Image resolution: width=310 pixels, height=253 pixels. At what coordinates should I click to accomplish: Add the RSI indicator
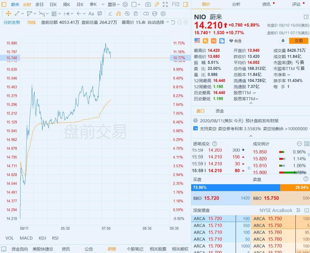click(x=55, y=238)
